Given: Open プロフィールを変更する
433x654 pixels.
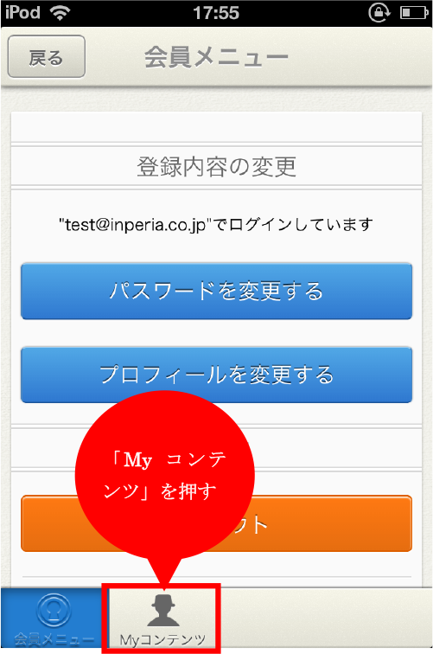Looking at the screenshot, I should coord(216,375).
